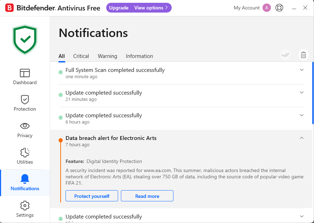Expand the 21 minutes ago update notification

(x=302, y=92)
